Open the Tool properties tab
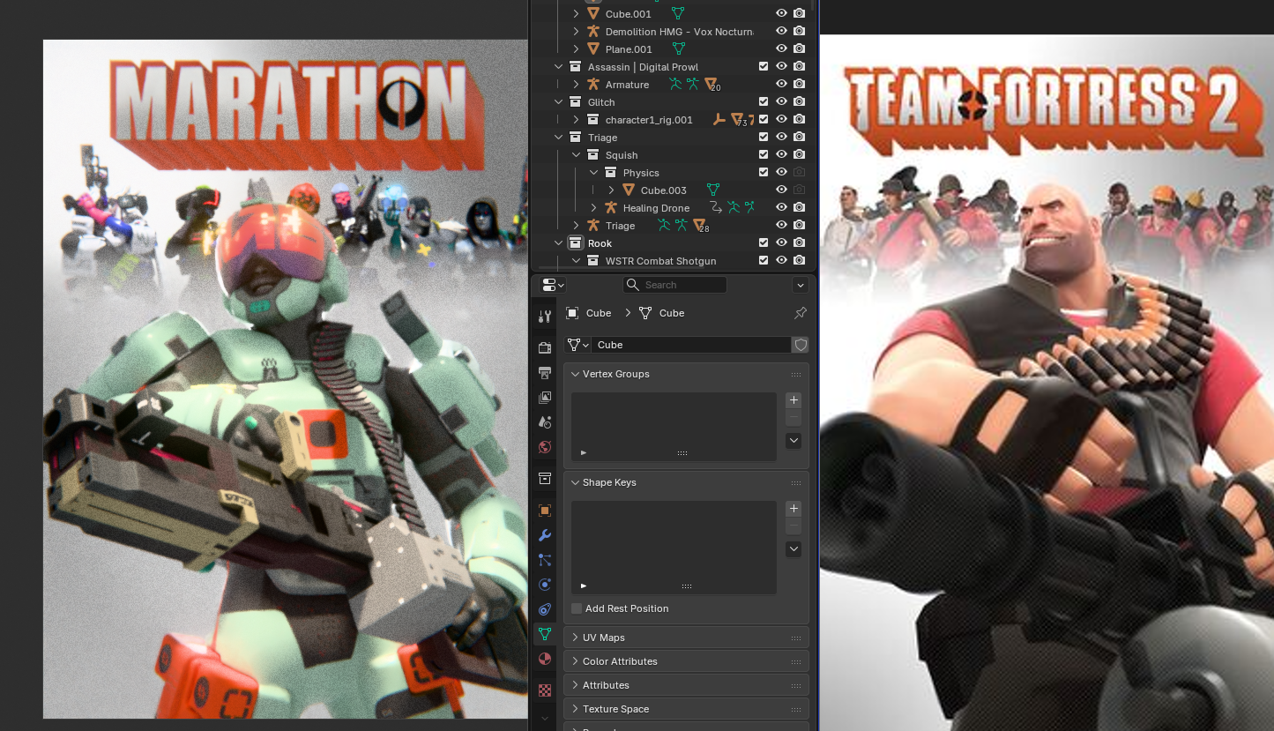 (545, 316)
